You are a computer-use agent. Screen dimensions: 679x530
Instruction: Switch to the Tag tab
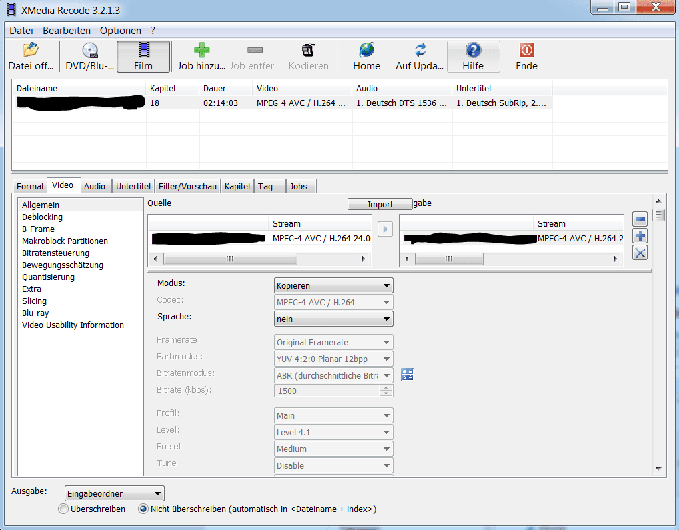(269, 187)
